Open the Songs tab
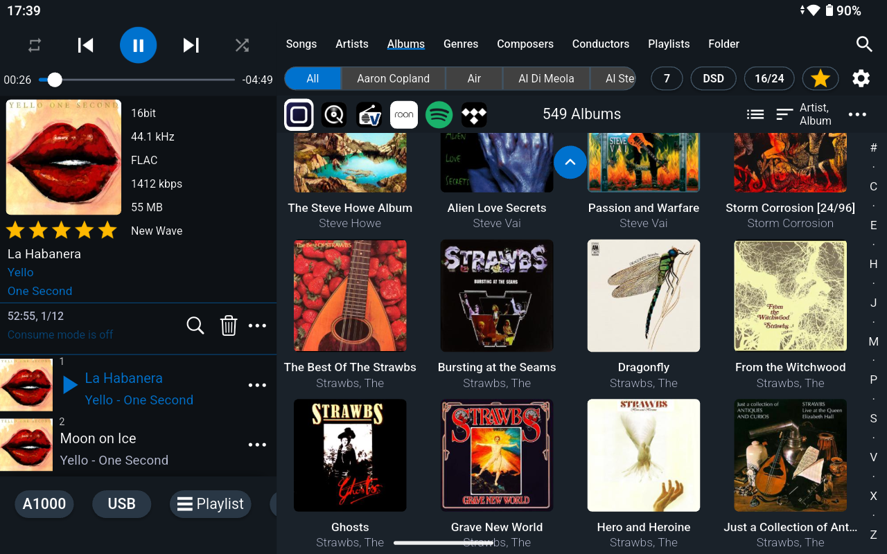 pos(301,44)
